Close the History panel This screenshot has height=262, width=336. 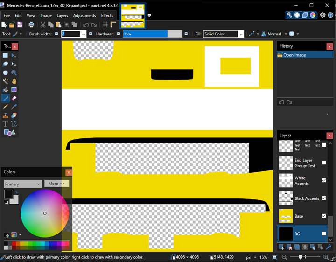click(329, 46)
